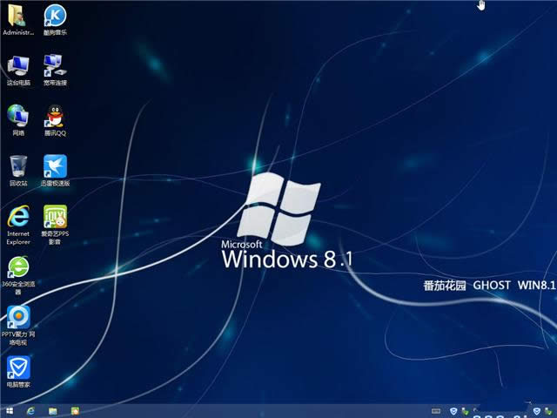Image resolution: width=557 pixels, height=418 pixels.
Task: Click the Windows Start button
Action: click(10, 410)
